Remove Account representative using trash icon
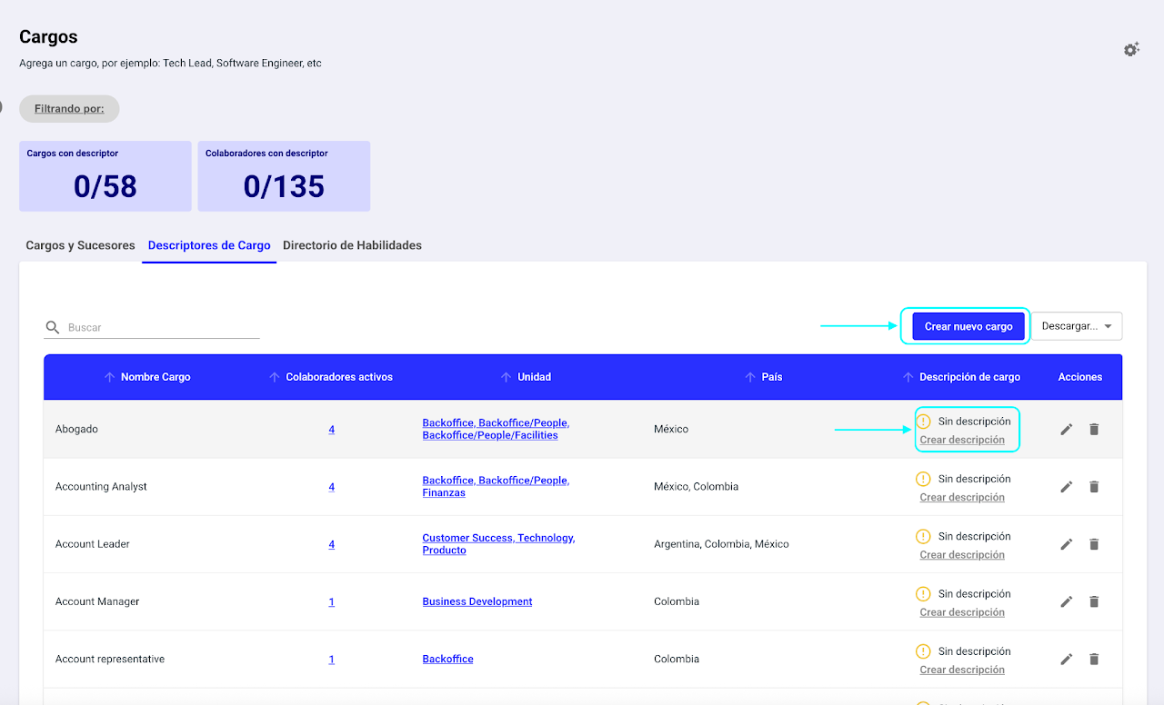Viewport: 1164px width, 705px height. pos(1094,660)
